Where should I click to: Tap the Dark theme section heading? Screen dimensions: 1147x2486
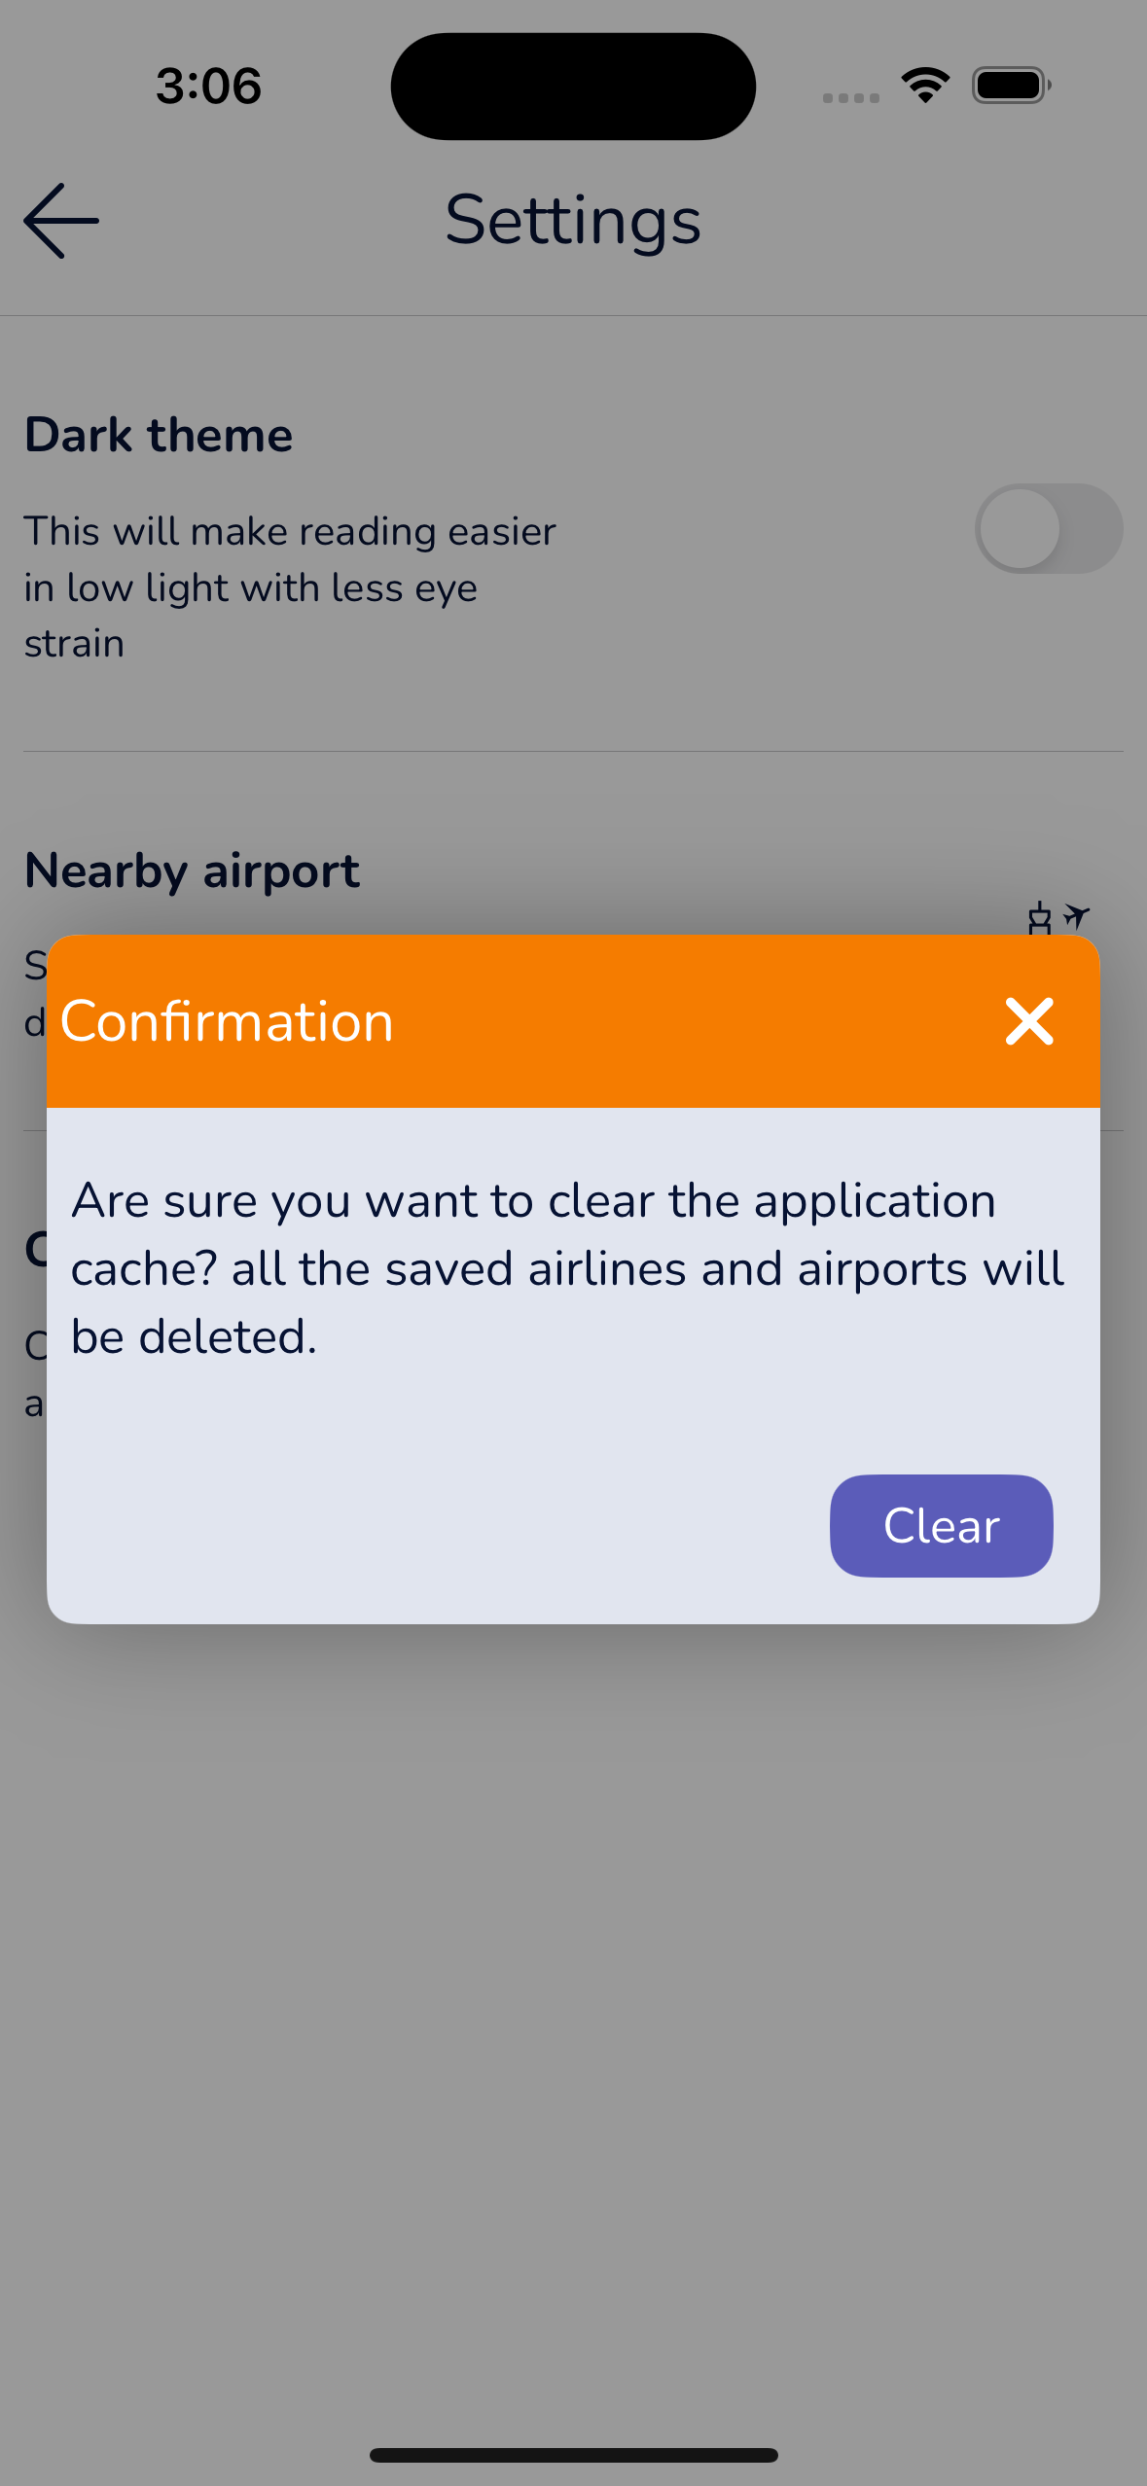click(158, 434)
